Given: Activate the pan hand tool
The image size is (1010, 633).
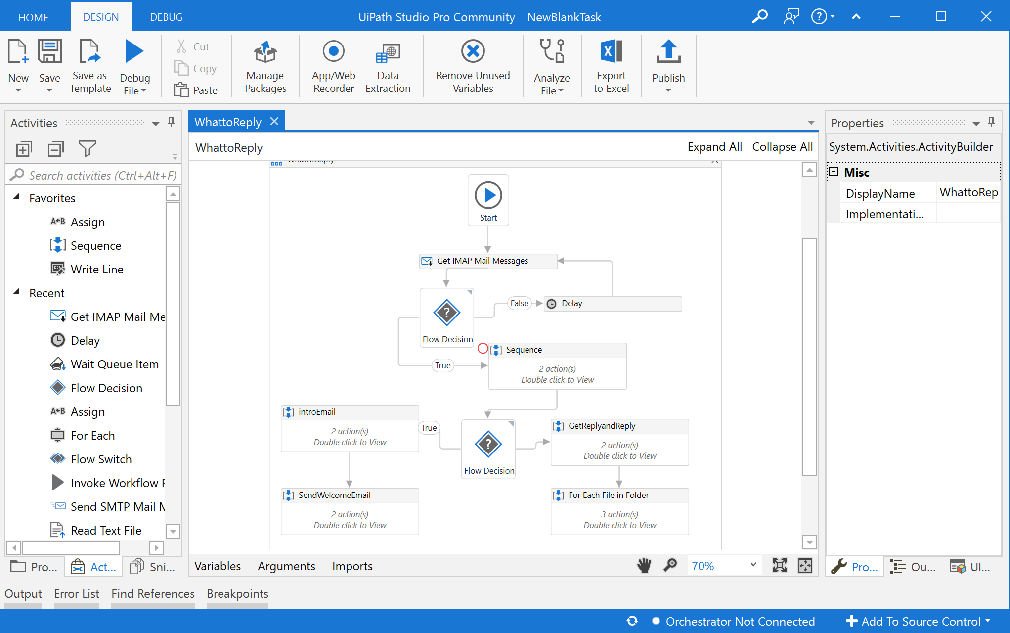Looking at the screenshot, I should pos(644,565).
